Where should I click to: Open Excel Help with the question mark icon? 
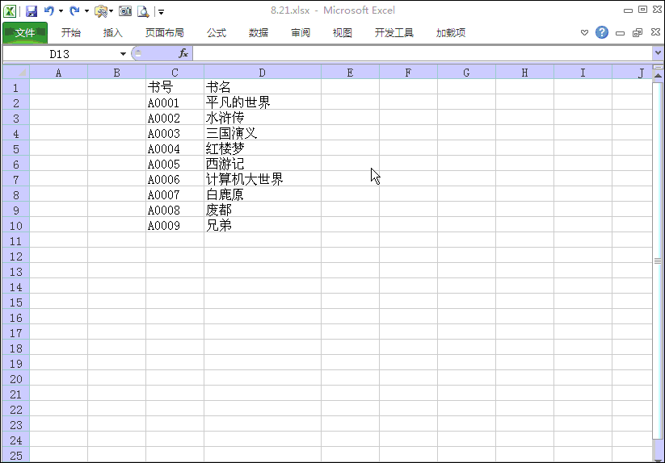point(602,32)
